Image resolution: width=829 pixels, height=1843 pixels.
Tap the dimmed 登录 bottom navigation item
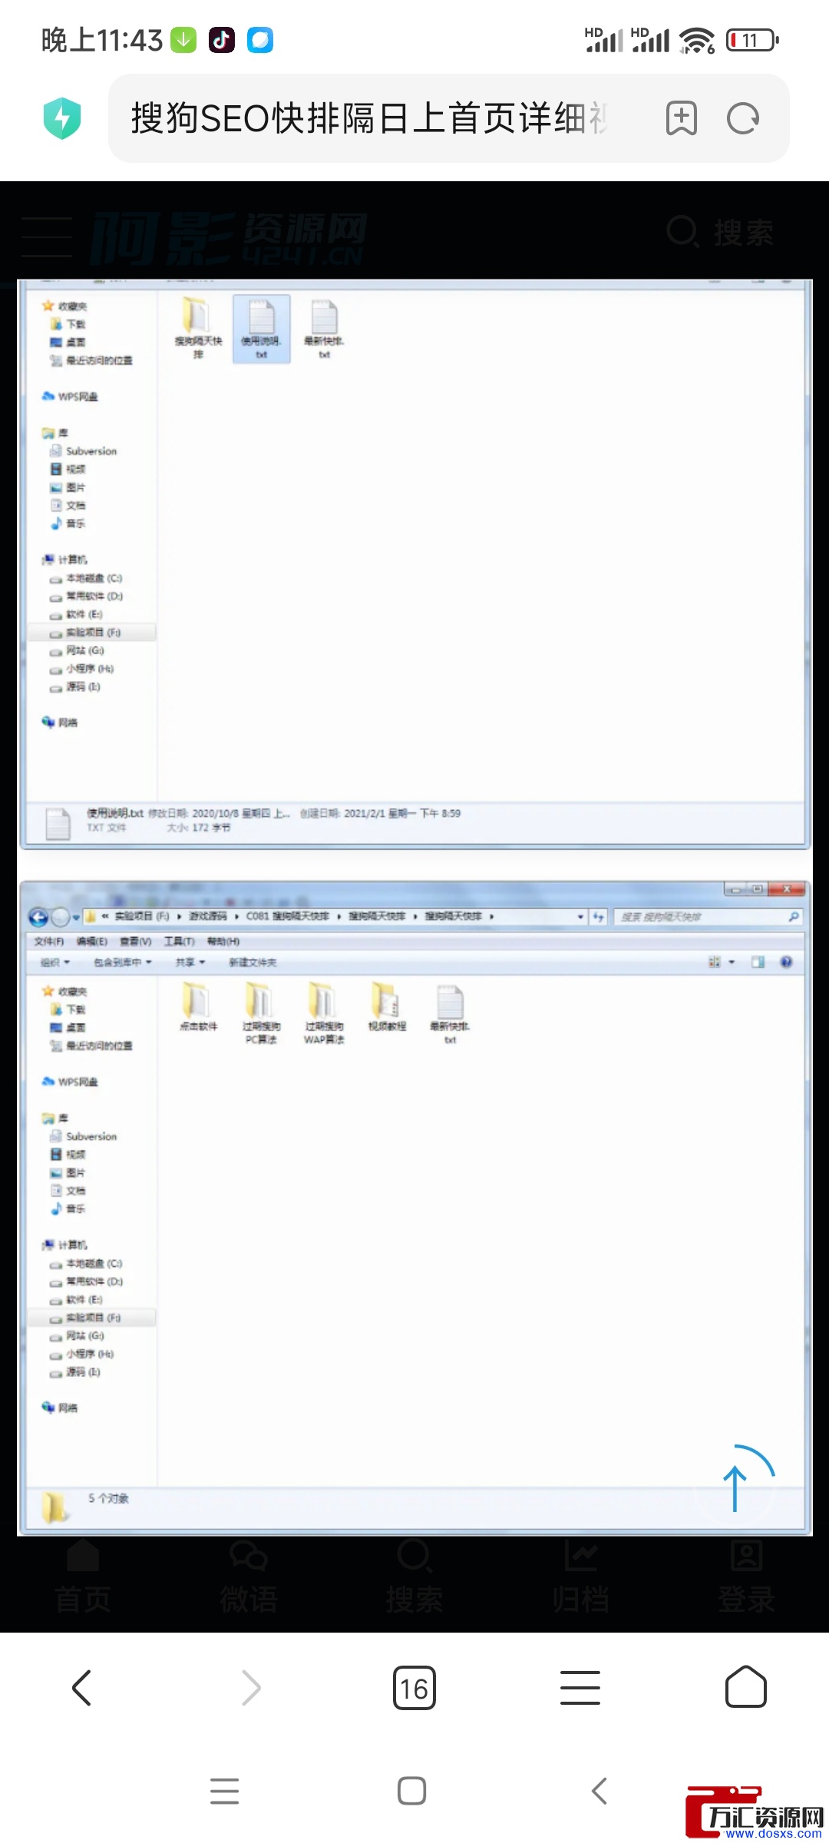tap(746, 1578)
